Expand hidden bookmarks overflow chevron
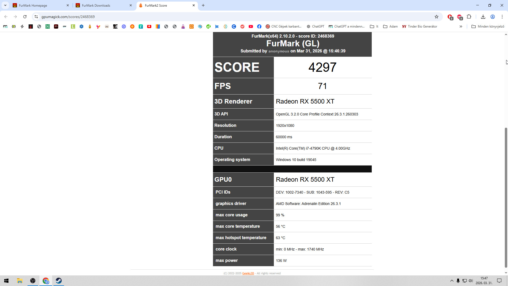 coord(461,26)
